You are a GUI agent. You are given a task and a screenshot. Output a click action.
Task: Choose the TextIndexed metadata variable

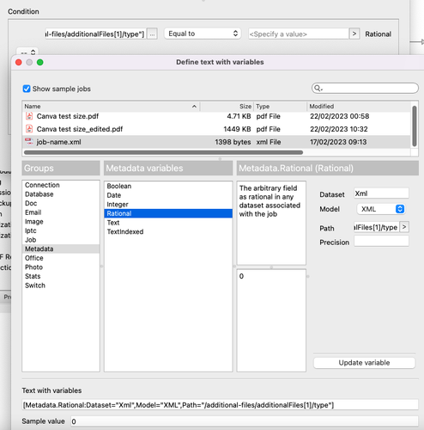(168, 232)
